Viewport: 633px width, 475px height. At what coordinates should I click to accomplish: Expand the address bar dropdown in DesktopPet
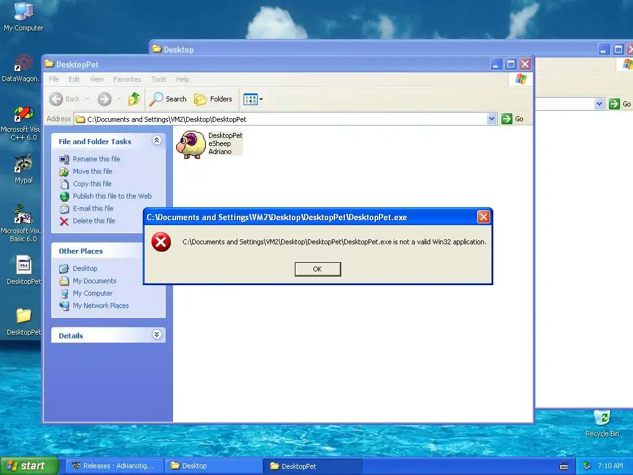coord(491,119)
